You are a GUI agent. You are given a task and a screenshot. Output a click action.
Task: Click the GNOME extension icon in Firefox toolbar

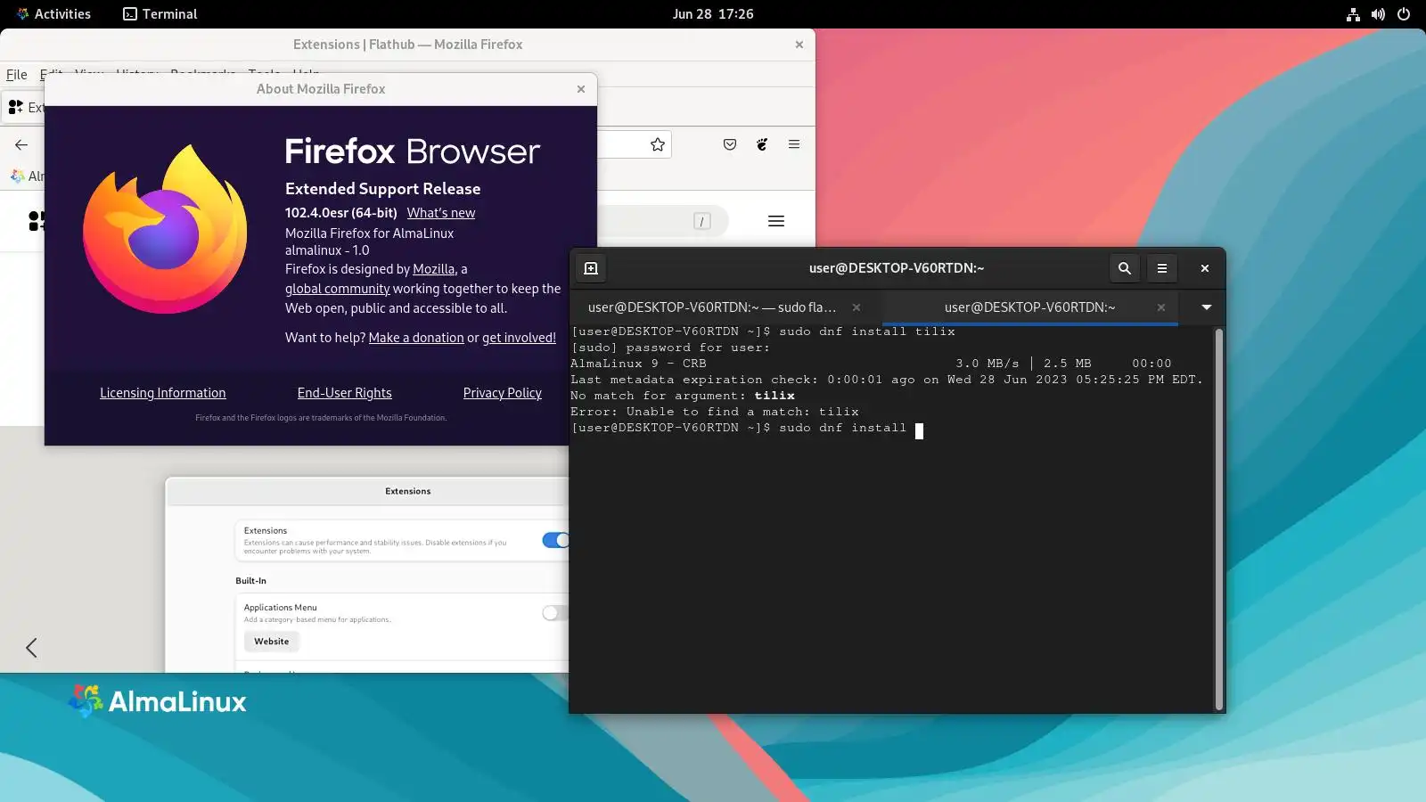click(762, 144)
